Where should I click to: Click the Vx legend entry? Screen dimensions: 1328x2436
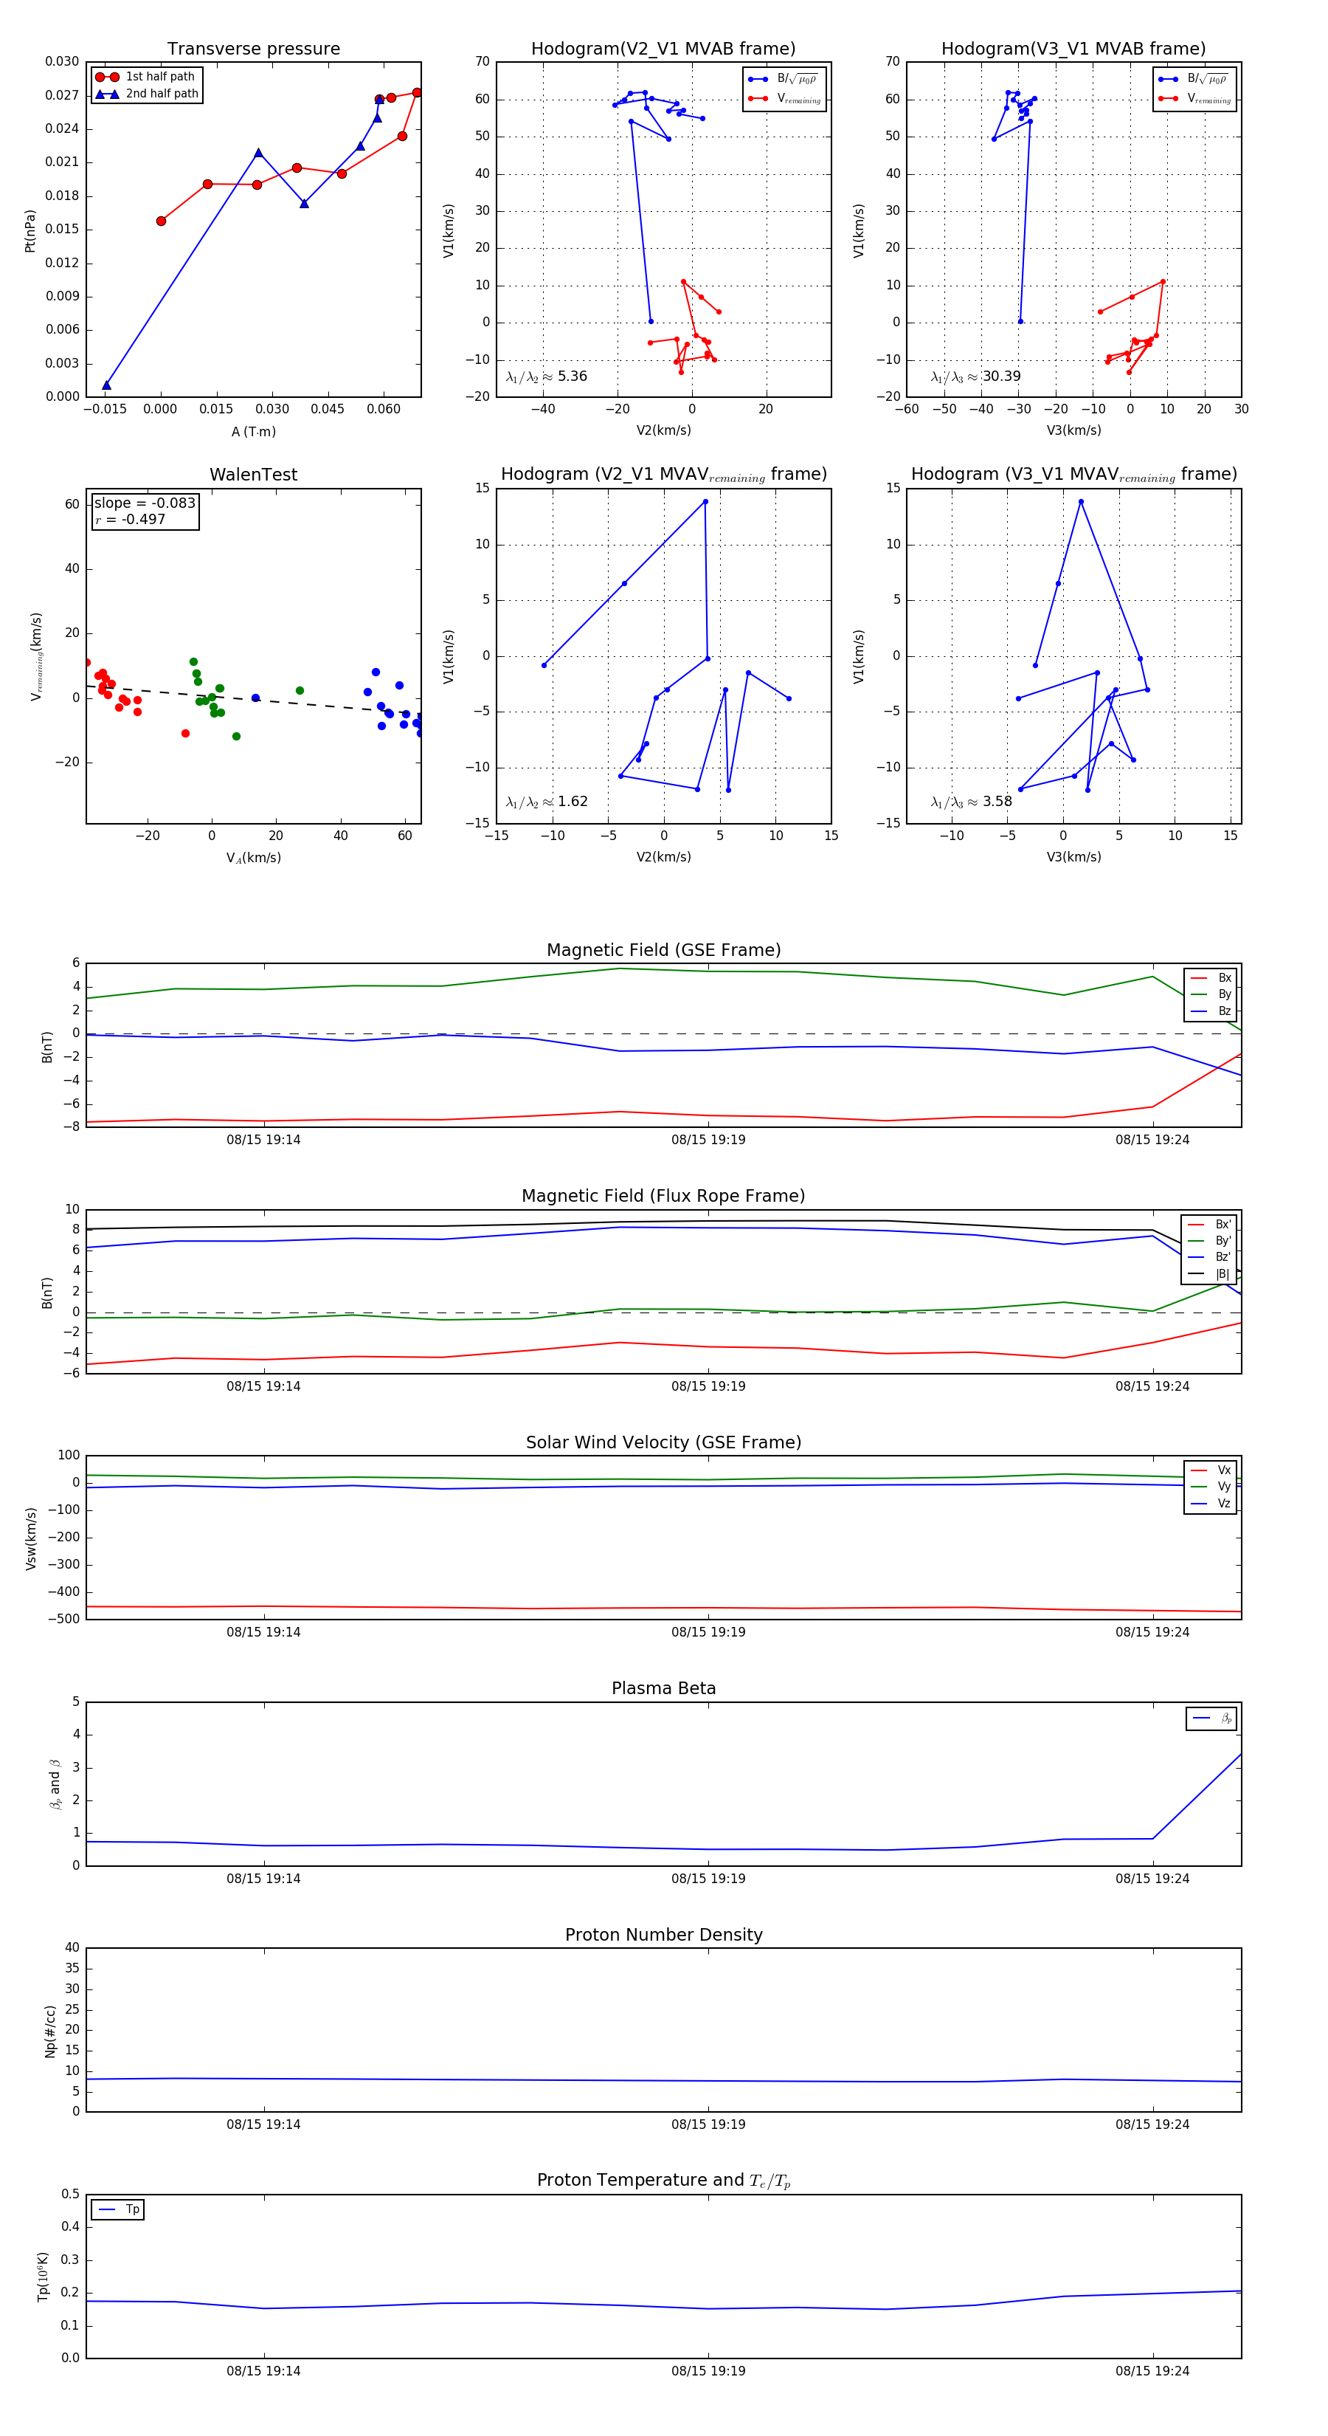coord(1211,1470)
